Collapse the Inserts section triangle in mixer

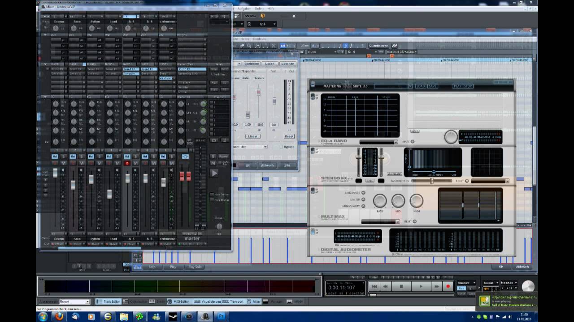click(45, 64)
